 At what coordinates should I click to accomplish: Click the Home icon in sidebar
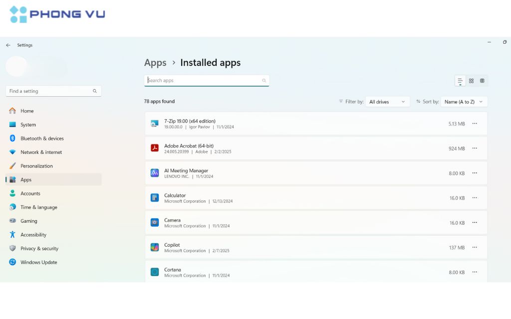[12, 111]
